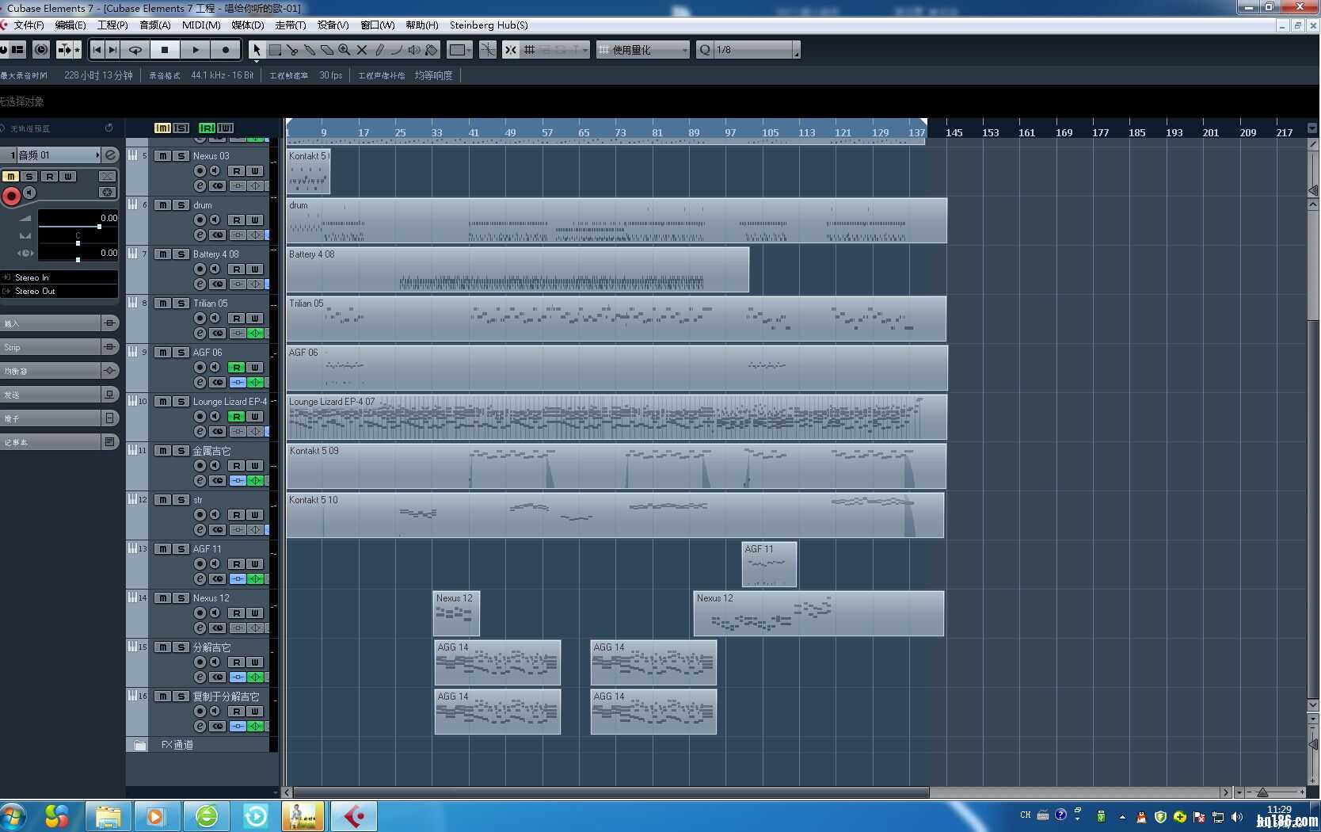Open the 编辑(E) menu

70,25
